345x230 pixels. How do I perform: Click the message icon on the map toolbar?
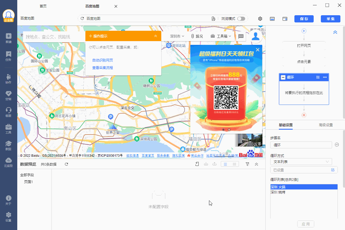(241, 36)
